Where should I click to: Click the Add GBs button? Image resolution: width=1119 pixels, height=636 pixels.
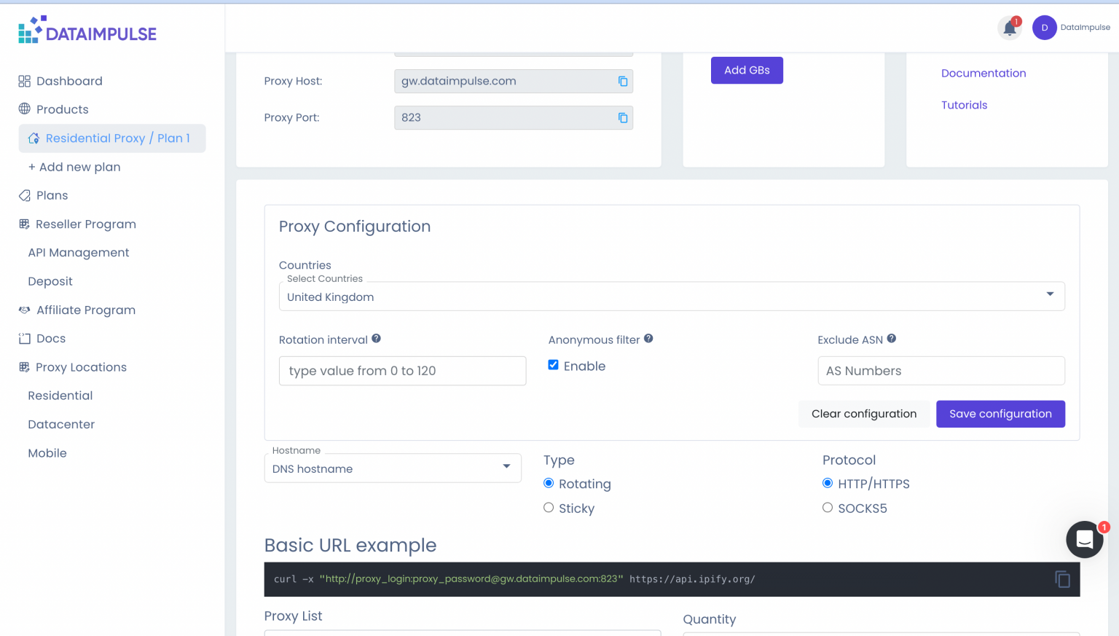click(x=747, y=70)
